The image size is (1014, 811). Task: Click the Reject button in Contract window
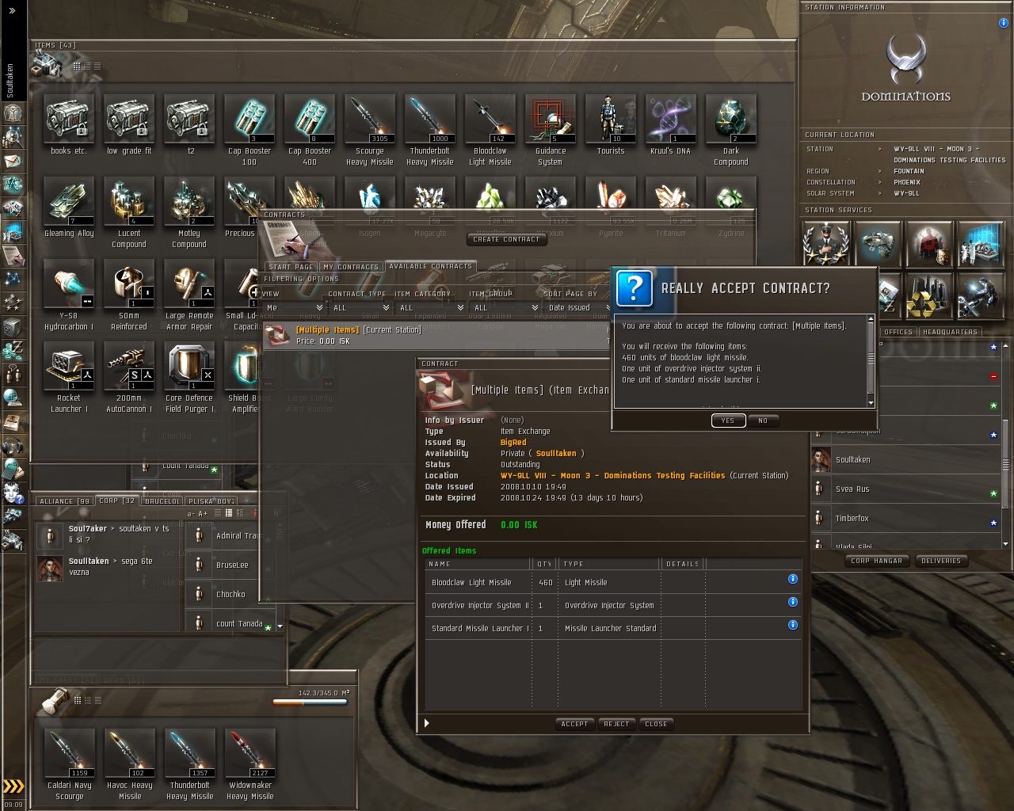coord(616,724)
